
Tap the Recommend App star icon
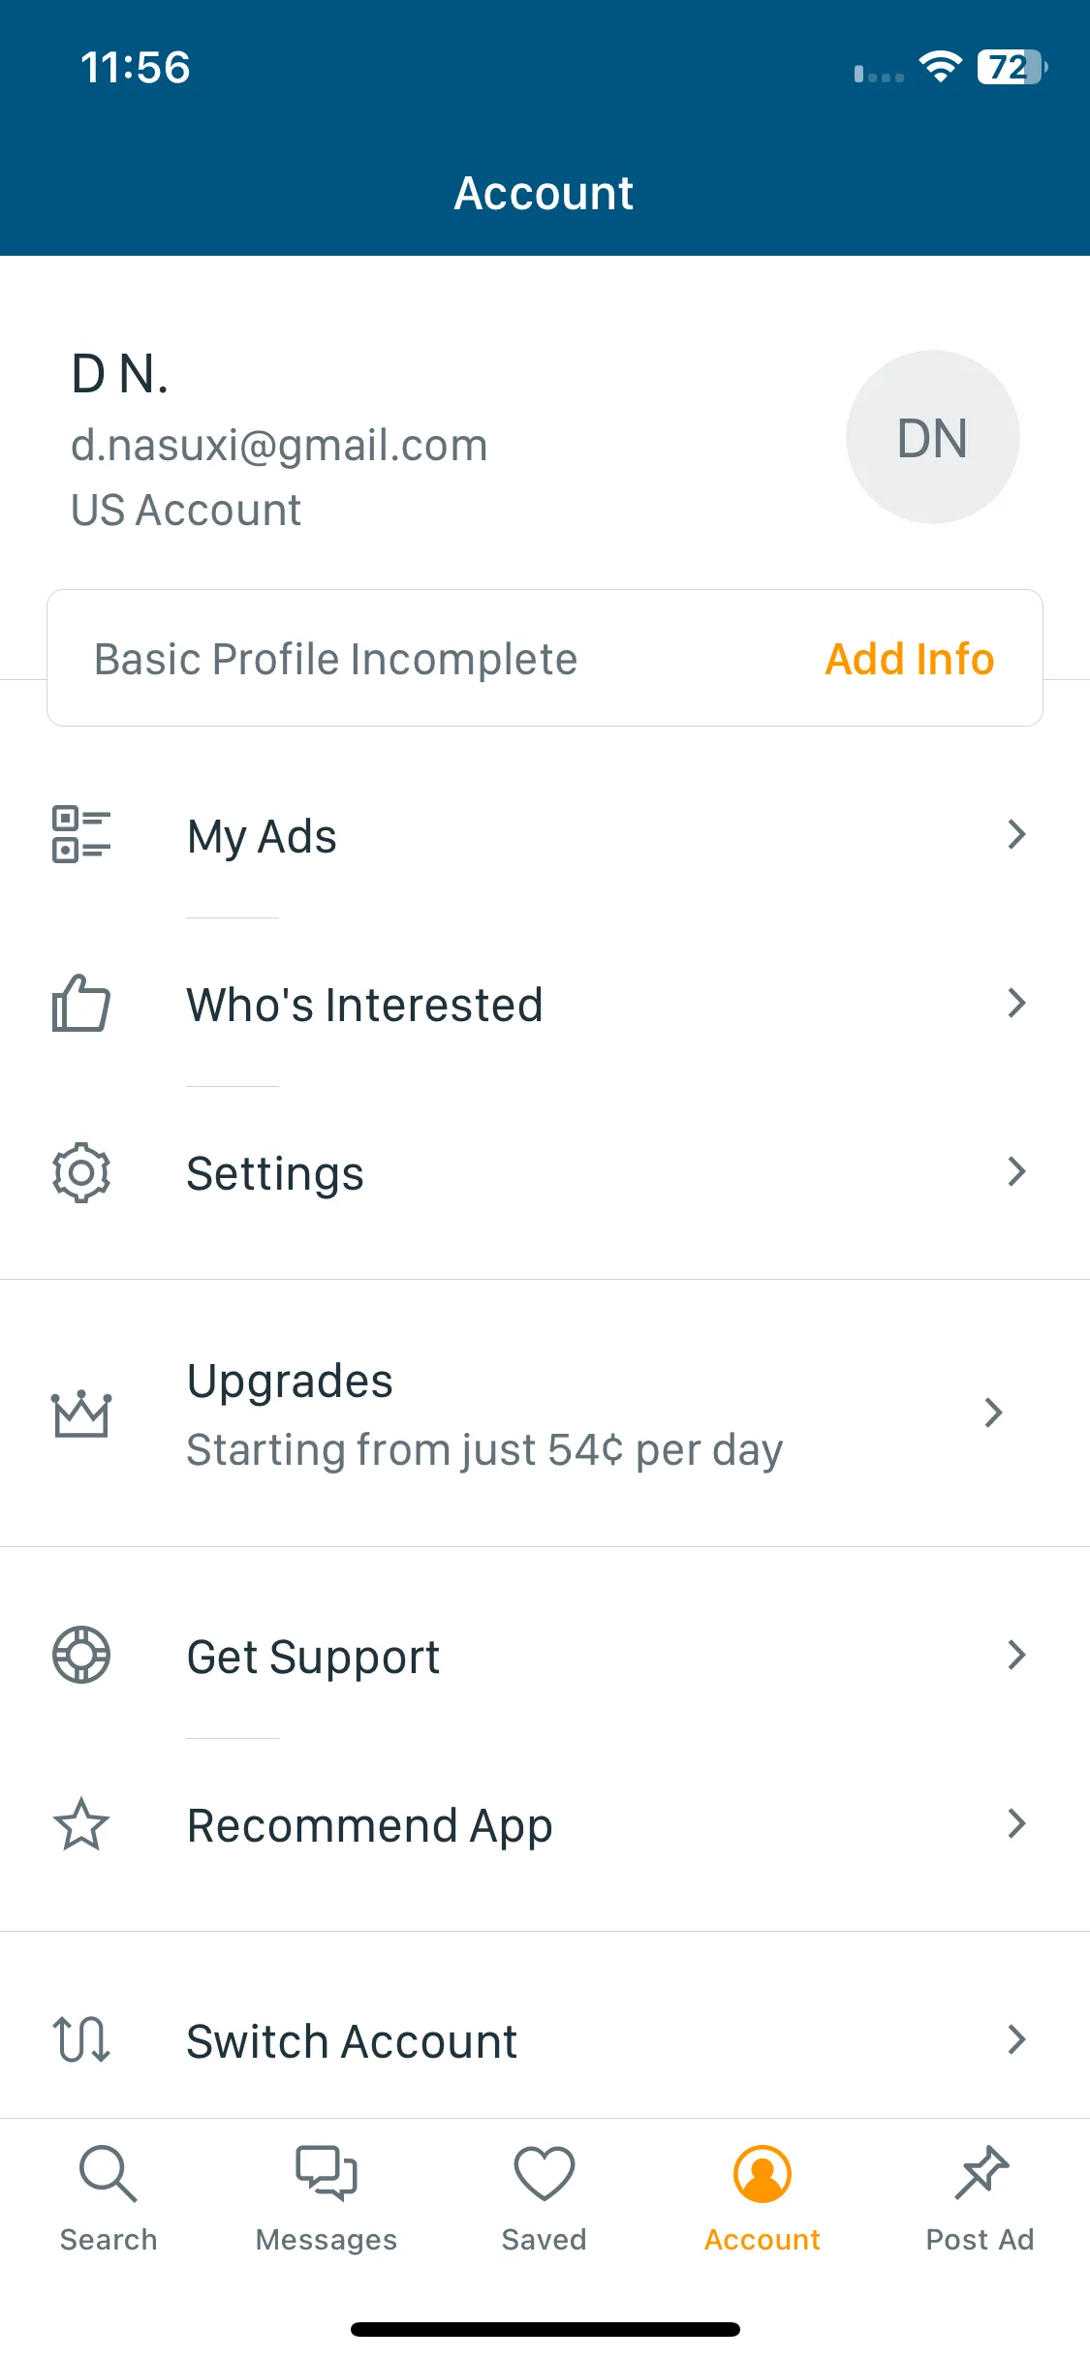click(x=81, y=1824)
